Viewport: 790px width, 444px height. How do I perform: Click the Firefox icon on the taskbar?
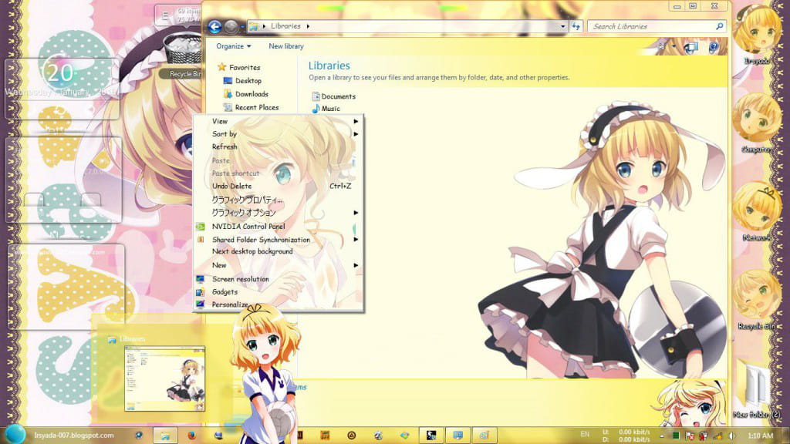pyautogui.click(x=192, y=436)
